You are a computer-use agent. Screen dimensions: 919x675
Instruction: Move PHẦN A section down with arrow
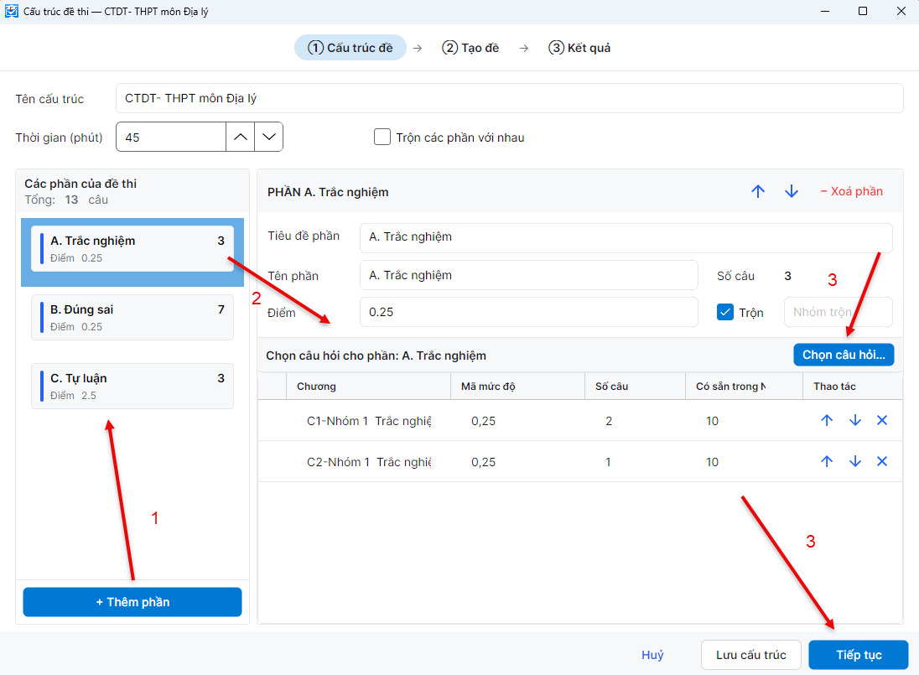click(x=792, y=192)
